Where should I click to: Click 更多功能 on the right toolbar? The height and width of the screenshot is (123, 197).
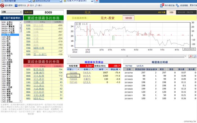tap(193, 5)
